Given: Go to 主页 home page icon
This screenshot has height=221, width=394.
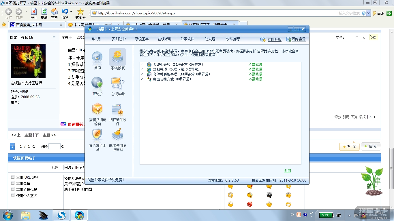Looking at the screenshot, I should pyautogui.click(x=55, y=12).
